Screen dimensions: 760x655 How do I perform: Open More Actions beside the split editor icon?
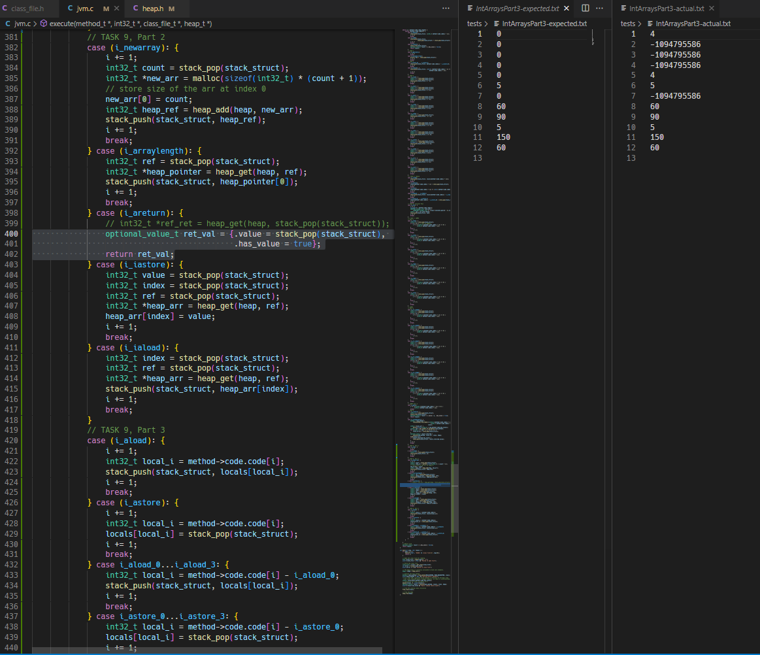pyautogui.click(x=600, y=8)
